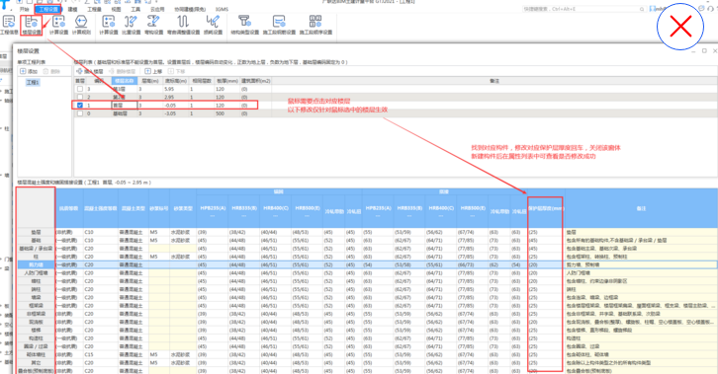This screenshot has width=718, height=374.
Task: Select the 砌体墙柱 row header
Action: (36, 355)
